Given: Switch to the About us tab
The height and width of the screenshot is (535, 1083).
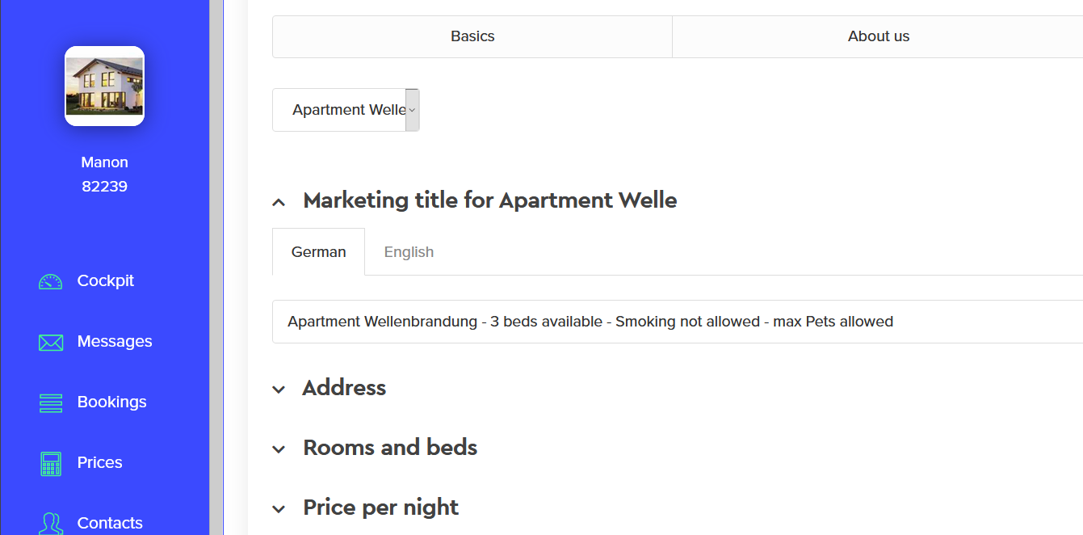Looking at the screenshot, I should (879, 36).
